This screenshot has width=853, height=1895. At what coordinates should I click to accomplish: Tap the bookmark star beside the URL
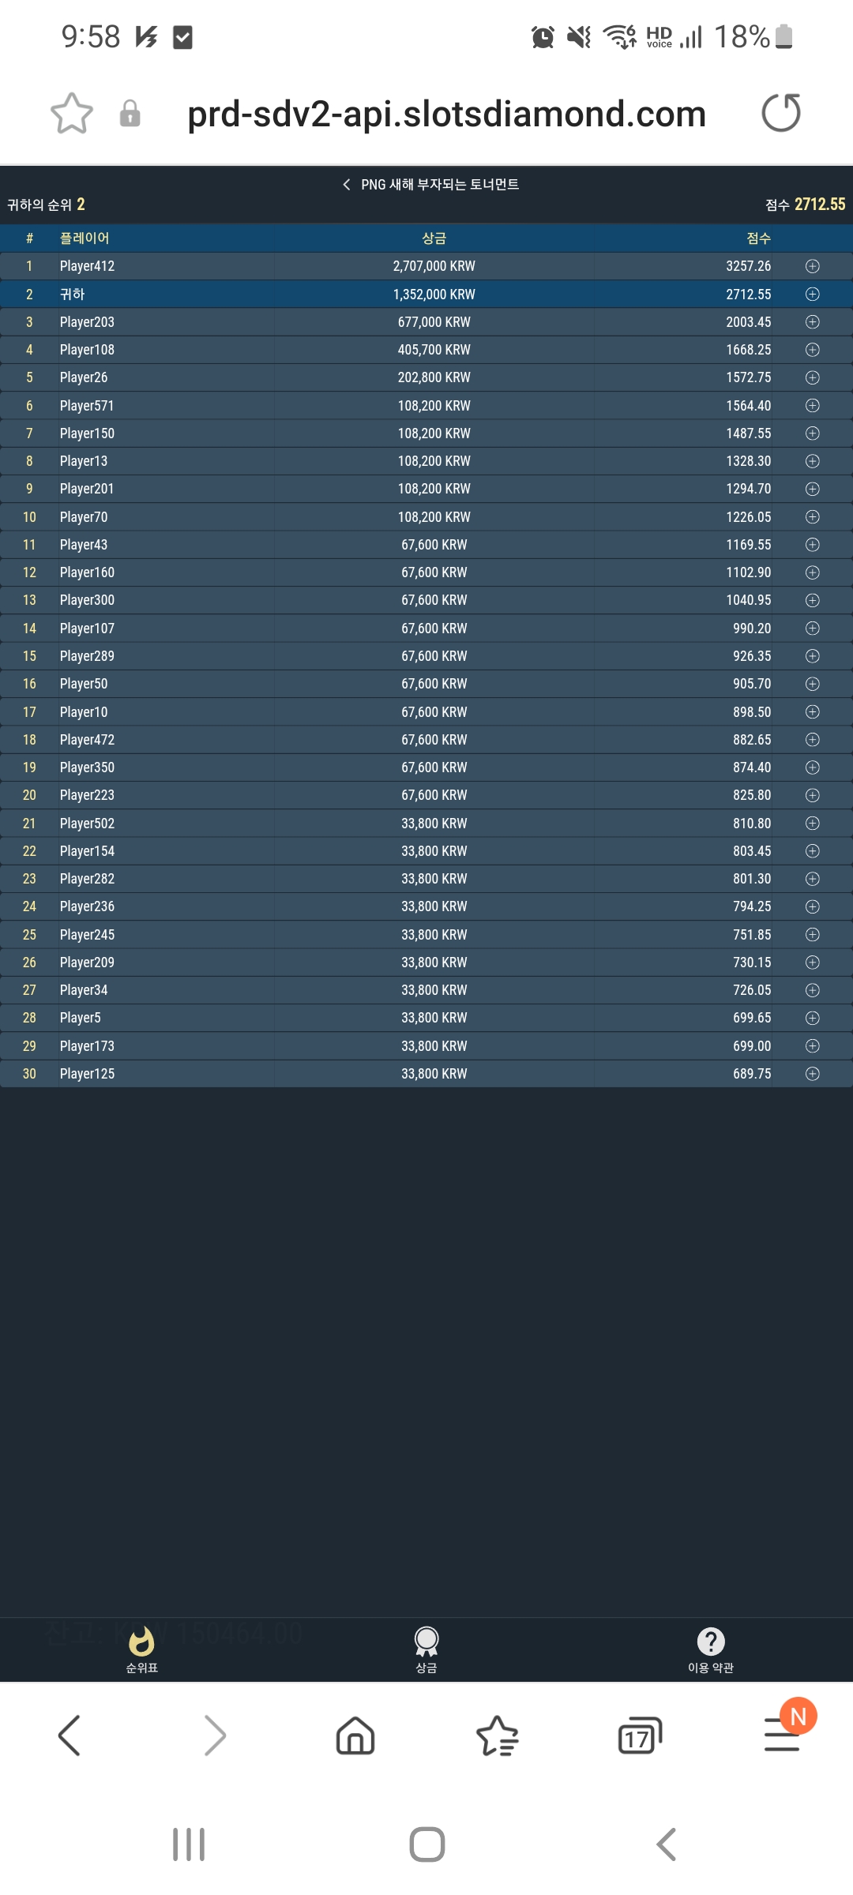[72, 114]
